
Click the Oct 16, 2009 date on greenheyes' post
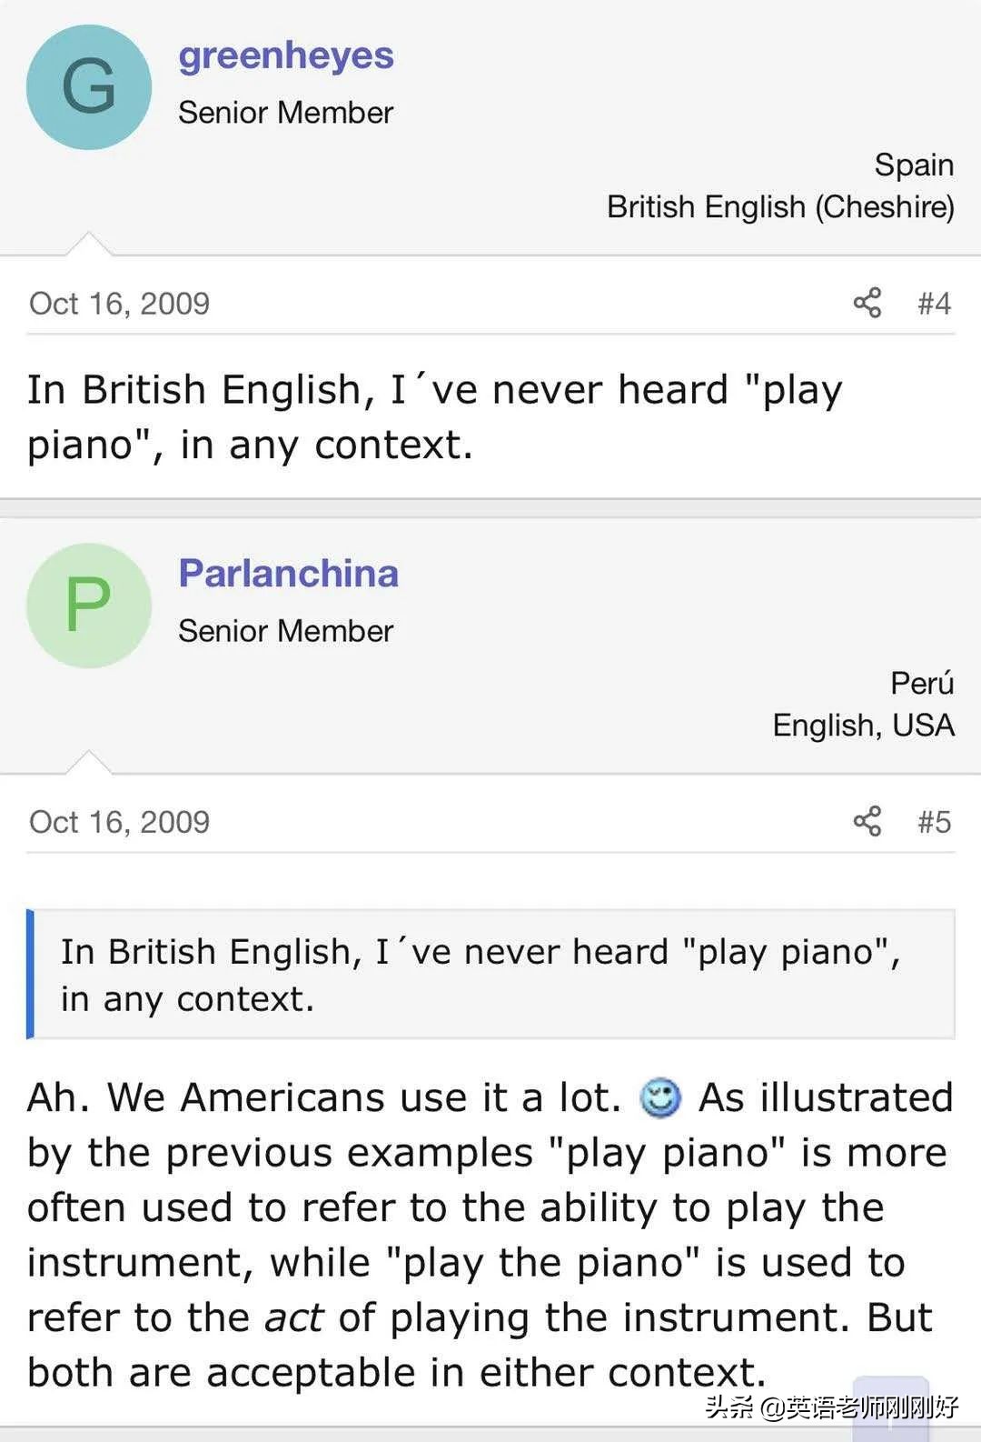[119, 304]
